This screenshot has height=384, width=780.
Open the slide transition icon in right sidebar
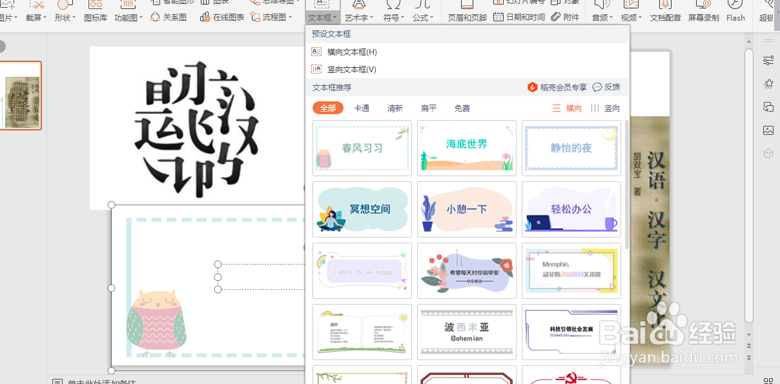(768, 107)
